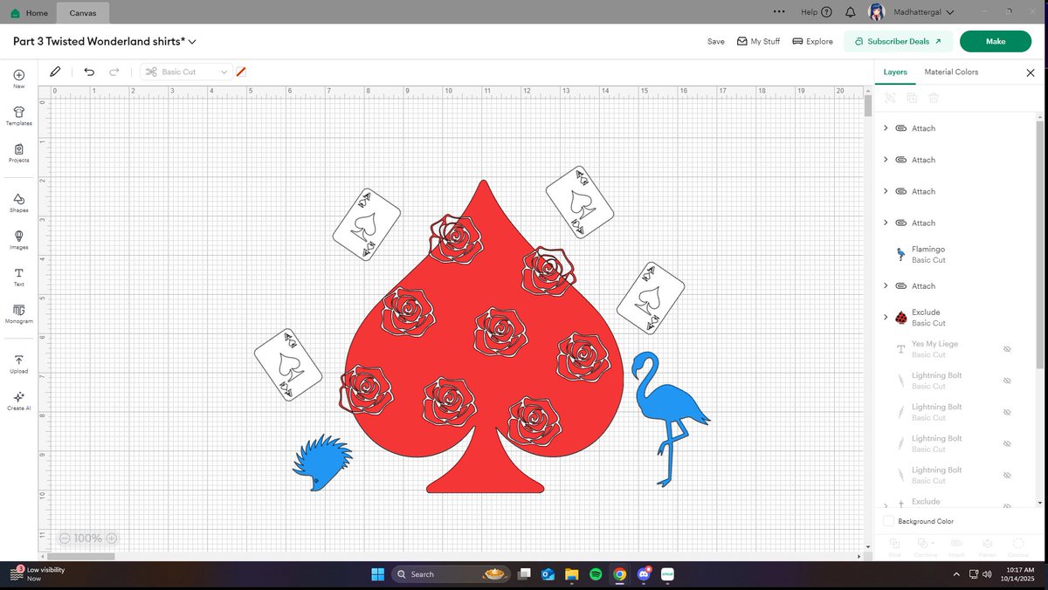Expand the Exclude Basic Cut group
The width and height of the screenshot is (1048, 590).
tap(886, 317)
